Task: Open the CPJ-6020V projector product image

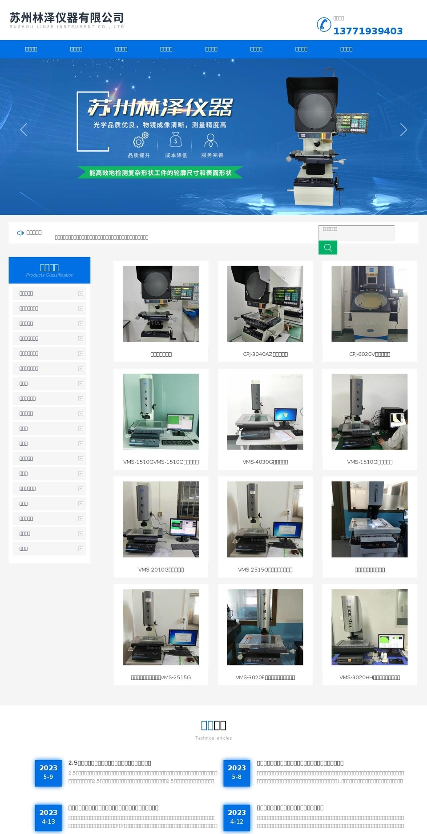Action: (370, 304)
